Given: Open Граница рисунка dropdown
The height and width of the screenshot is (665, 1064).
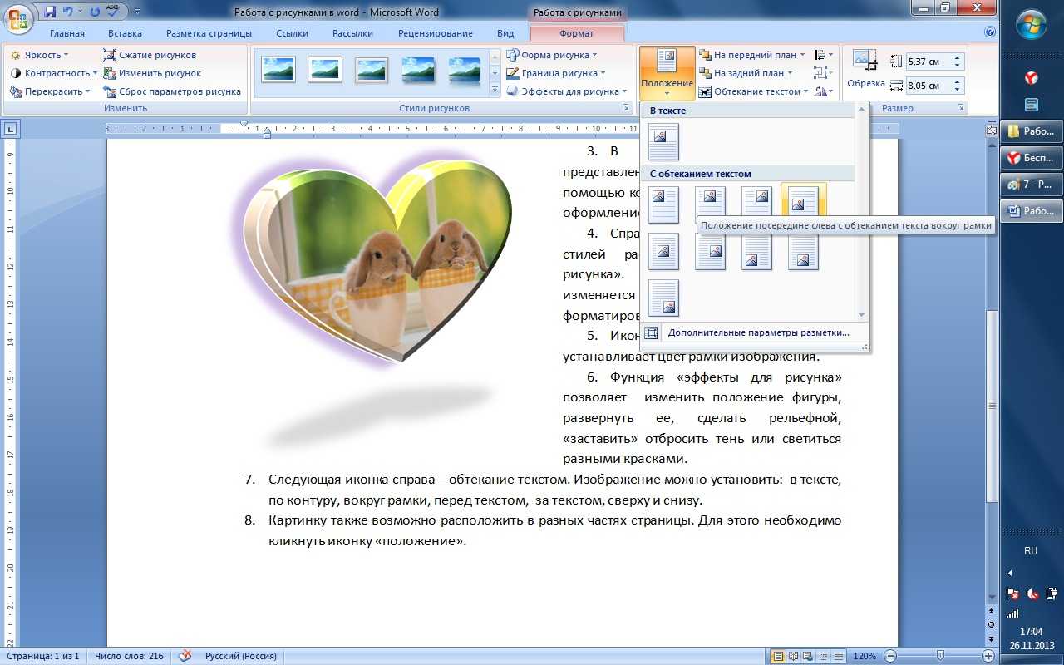Looking at the screenshot, I should [x=557, y=73].
